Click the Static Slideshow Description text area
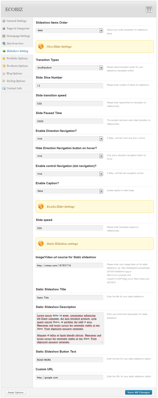This screenshot has height=398, width=158. coord(70,329)
